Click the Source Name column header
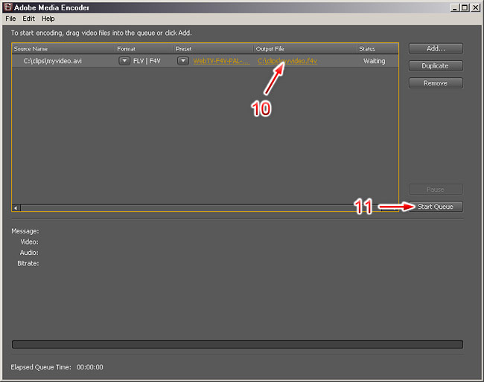 coord(63,48)
